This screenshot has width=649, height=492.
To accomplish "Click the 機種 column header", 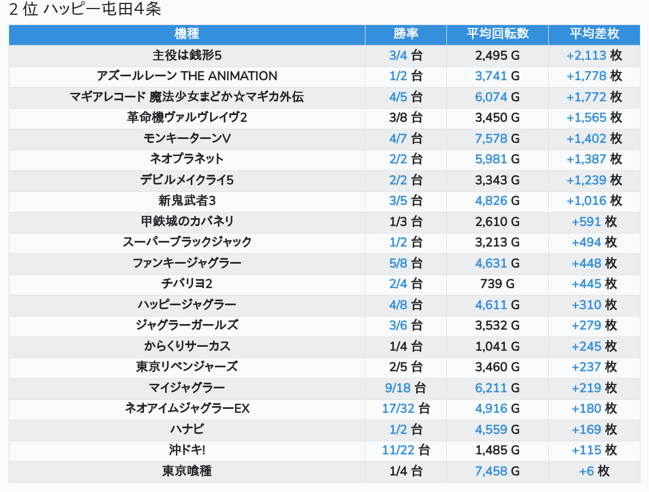I will pos(187,34).
